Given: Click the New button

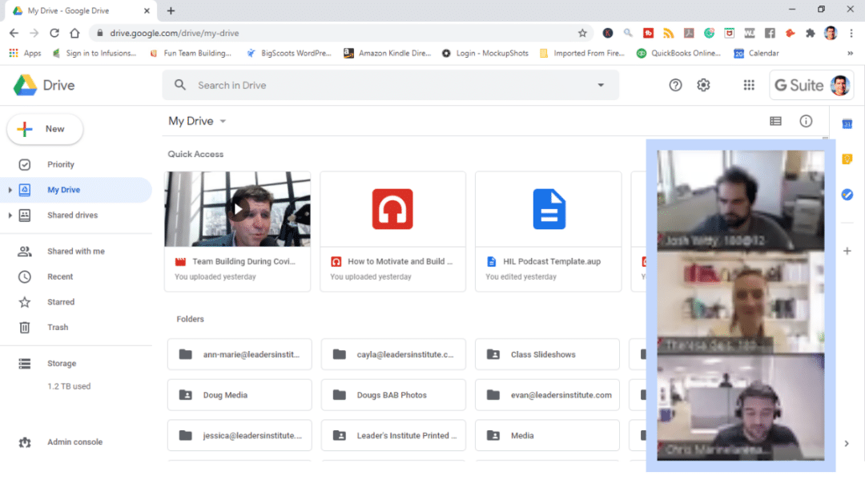Looking at the screenshot, I should coord(45,129).
